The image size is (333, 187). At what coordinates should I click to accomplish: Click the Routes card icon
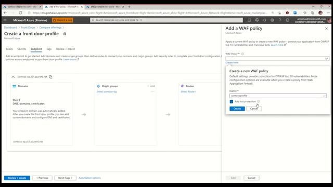click(x=182, y=86)
